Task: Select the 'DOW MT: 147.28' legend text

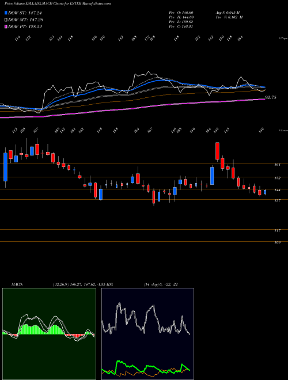Action: 26,20
